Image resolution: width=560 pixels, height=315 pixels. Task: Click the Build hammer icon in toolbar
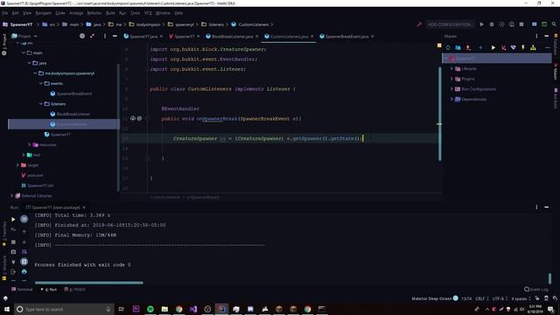pyautogui.click(x=419, y=24)
